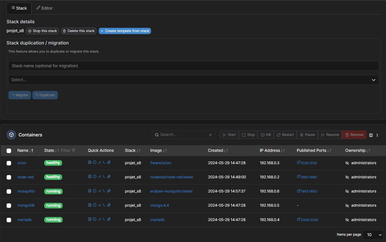Open exec console icon for mariadb container
Image resolution: width=386 pixels, height=242 pixels.
coord(104,219)
